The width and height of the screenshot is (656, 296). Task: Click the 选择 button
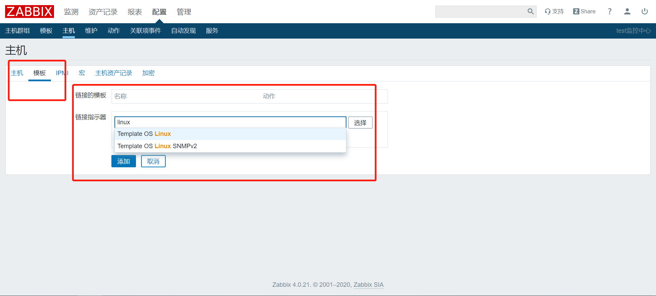click(x=360, y=123)
